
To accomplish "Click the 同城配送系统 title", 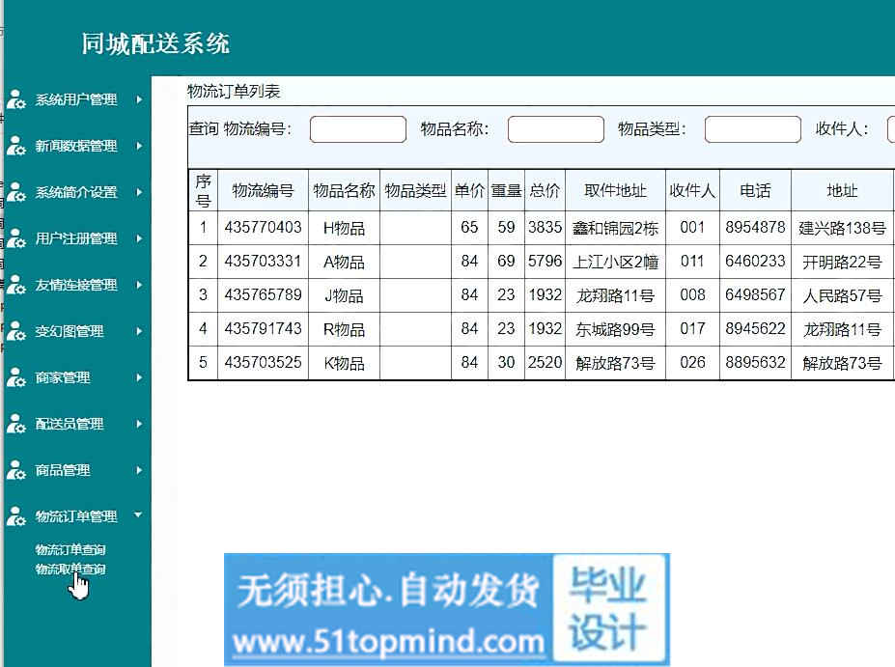I will pyautogui.click(x=155, y=43).
